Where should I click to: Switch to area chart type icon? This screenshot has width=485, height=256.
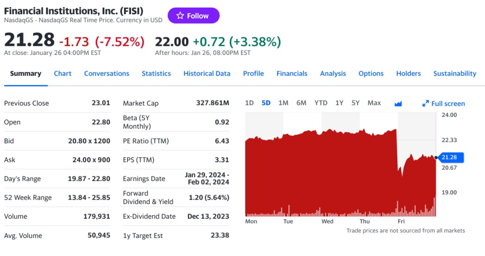click(x=398, y=104)
